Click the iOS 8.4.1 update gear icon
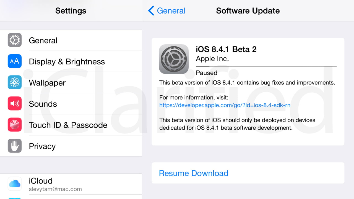Image resolution: width=354 pixels, height=199 pixels. click(x=174, y=59)
